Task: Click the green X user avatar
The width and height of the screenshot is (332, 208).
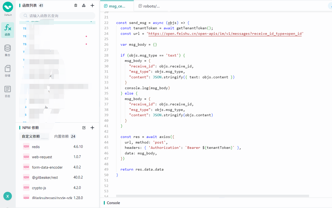Action: click(x=8, y=196)
